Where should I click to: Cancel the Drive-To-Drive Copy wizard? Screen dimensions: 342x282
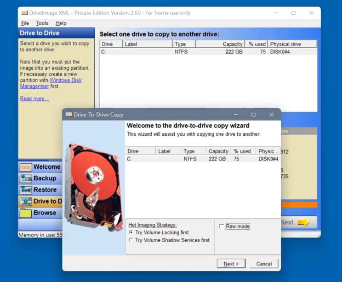click(x=264, y=264)
